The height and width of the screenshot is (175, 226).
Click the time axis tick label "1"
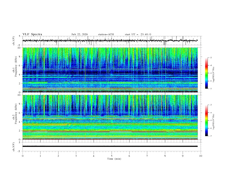click(40, 156)
